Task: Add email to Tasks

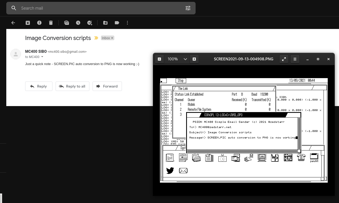Action: 90,23
